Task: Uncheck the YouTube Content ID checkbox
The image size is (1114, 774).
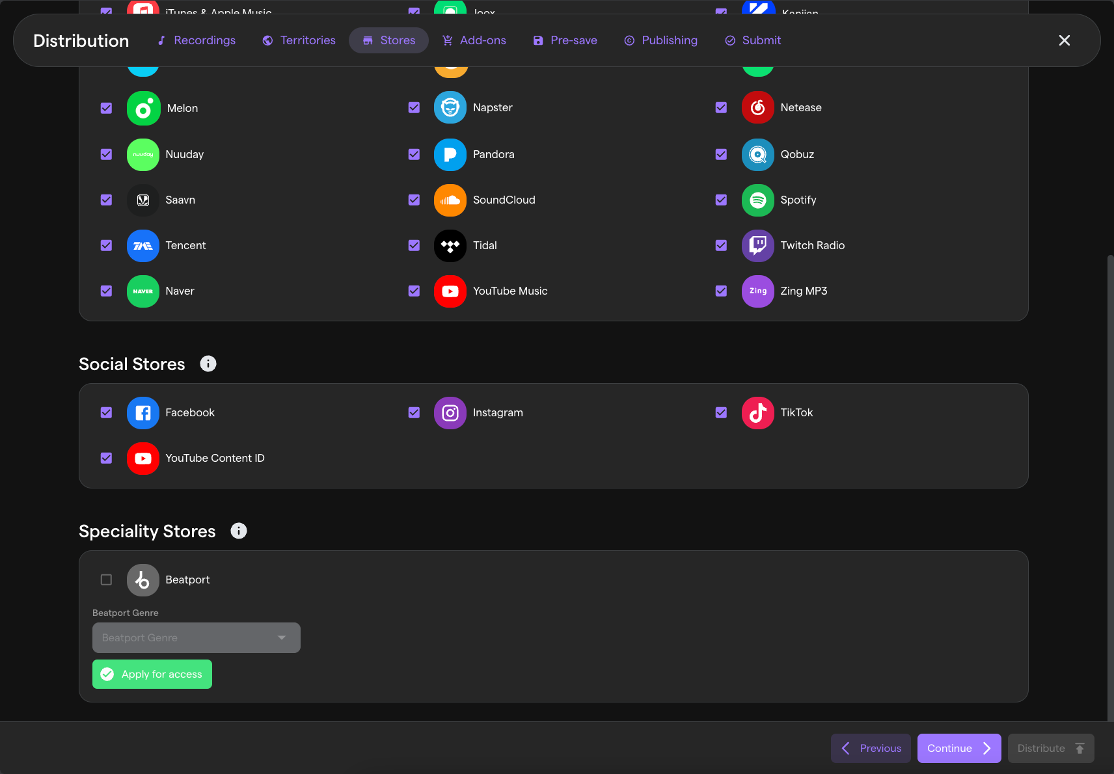Action: point(107,458)
